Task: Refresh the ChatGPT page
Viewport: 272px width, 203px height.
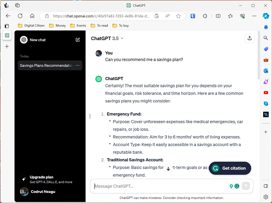Action: (x=20, y=16)
